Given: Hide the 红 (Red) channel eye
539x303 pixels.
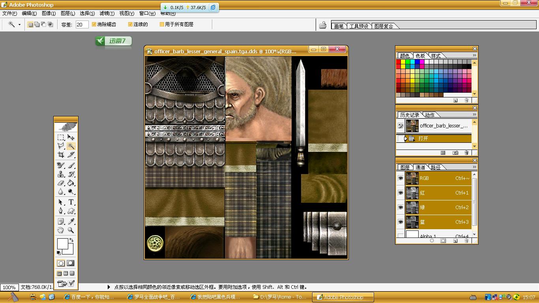Looking at the screenshot, I should [x=401, y=193].
